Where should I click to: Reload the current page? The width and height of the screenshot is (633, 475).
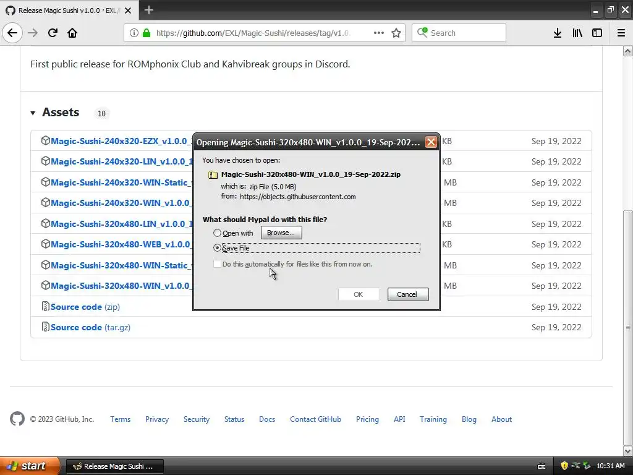53,33
